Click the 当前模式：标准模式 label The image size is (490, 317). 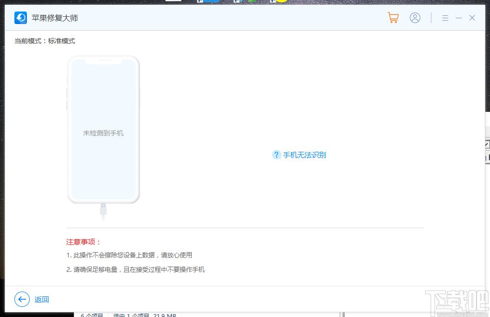[x=45, y=41]
